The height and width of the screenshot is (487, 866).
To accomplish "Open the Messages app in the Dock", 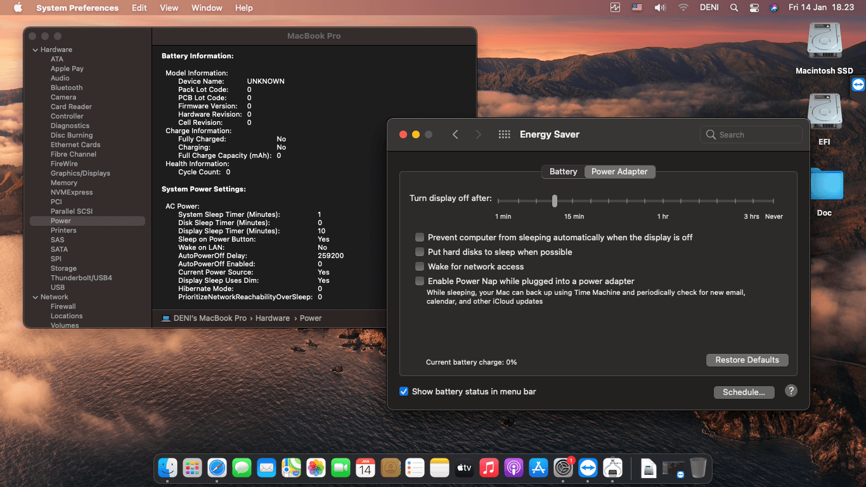I will (x=242, y=468).
